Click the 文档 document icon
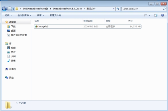 [x=9, y=56]
